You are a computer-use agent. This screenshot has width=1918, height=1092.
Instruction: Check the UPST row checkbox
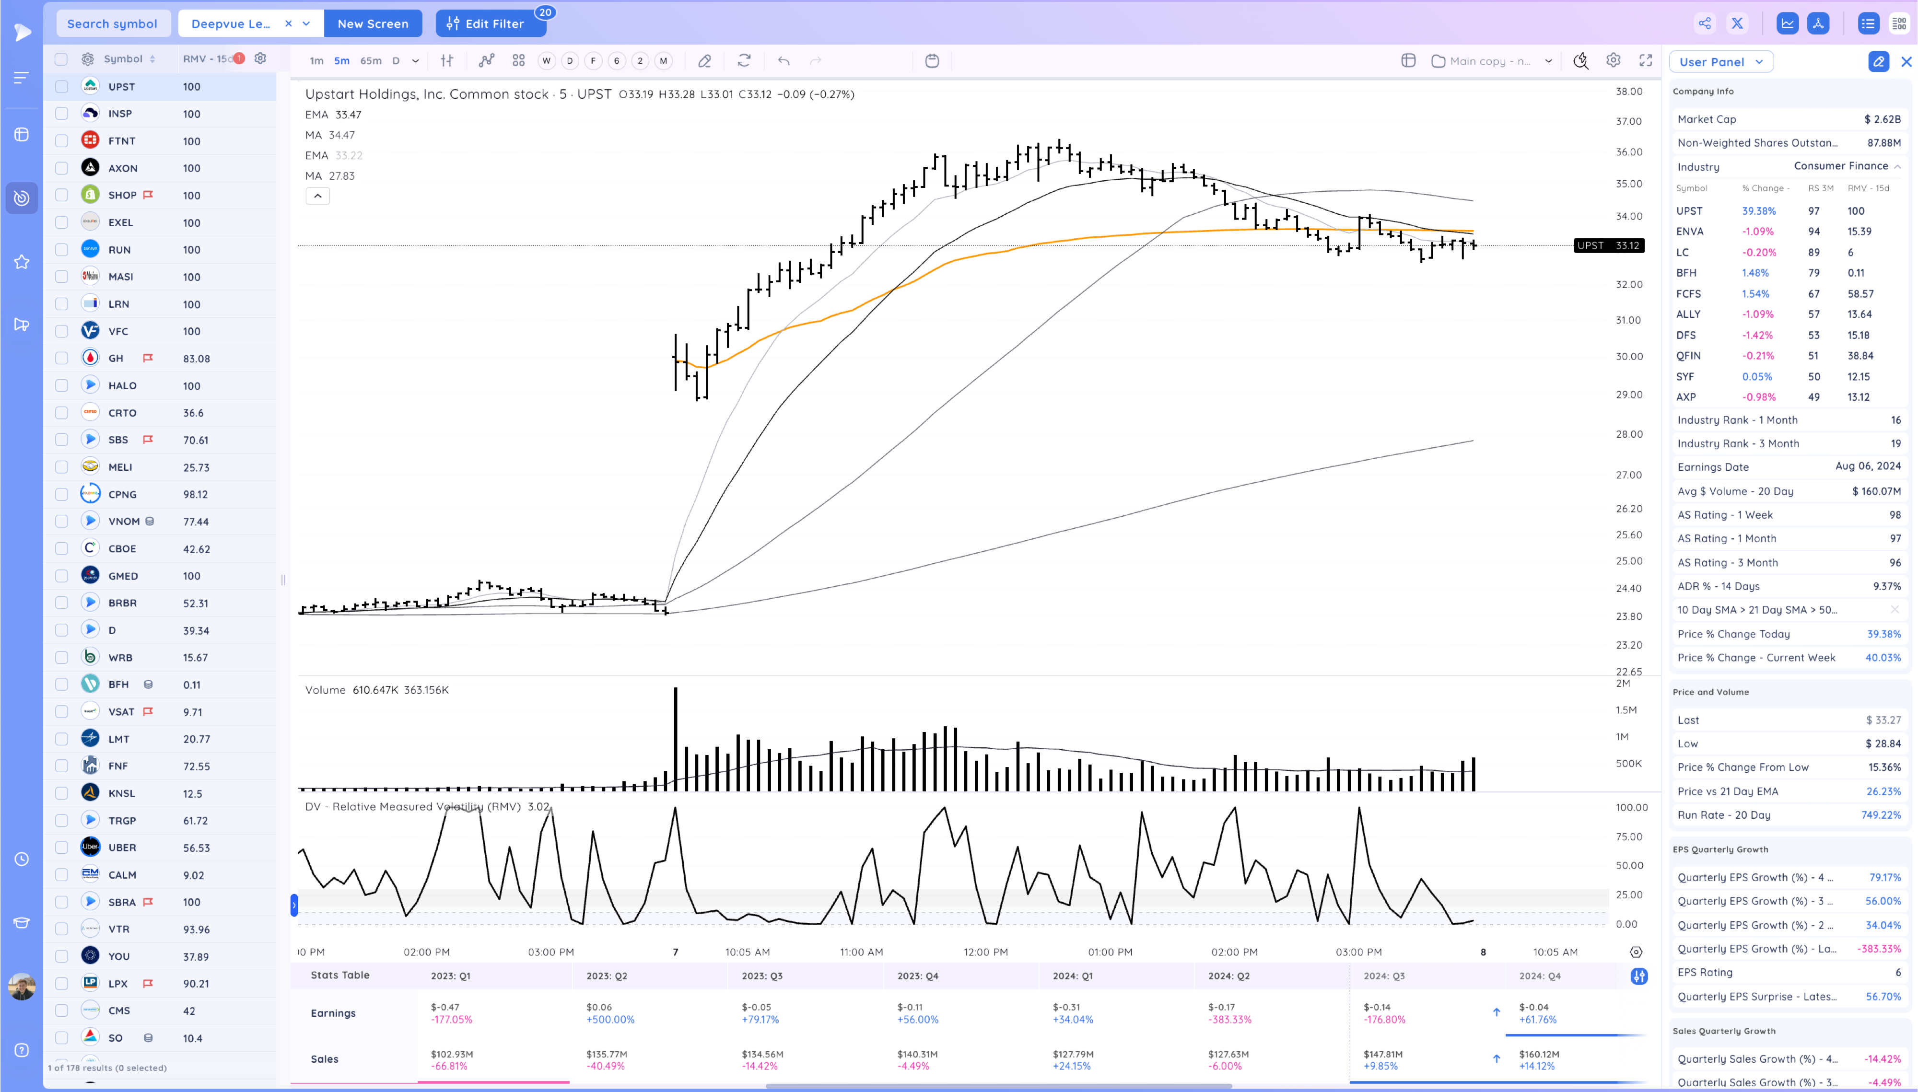pos(61,87)
